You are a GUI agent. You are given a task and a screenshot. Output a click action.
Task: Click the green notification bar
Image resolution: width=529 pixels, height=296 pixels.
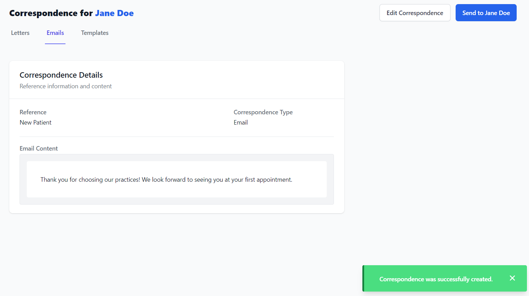(x=445, y=278)
